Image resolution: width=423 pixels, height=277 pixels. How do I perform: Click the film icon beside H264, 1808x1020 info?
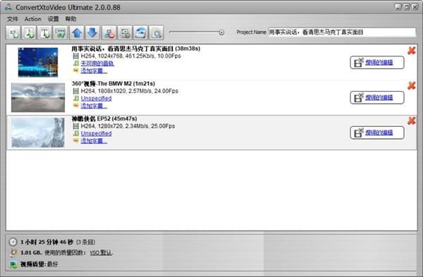pyautogui.click(x=76, y=91)
